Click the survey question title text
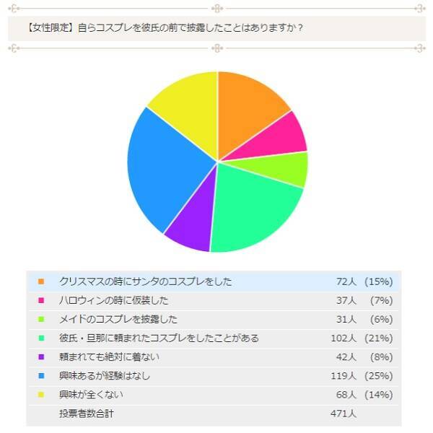This screenshot has width=433, height=433. click(155, 28)
